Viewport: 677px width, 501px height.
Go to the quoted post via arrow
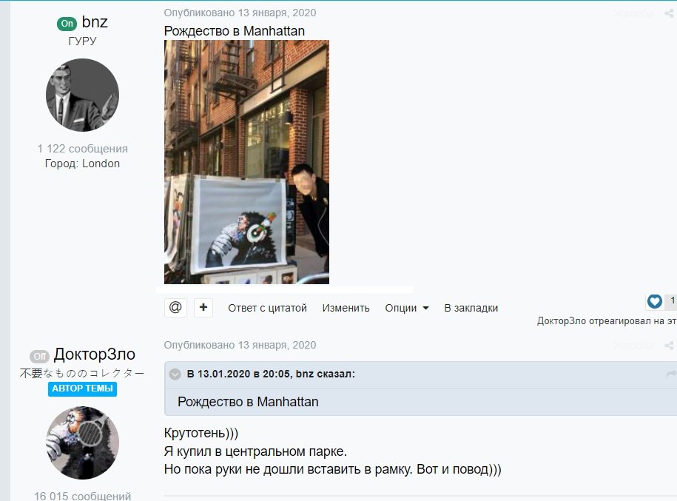[671, 374]
